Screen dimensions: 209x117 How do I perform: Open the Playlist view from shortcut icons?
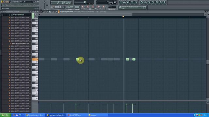(x=121, y=2)
